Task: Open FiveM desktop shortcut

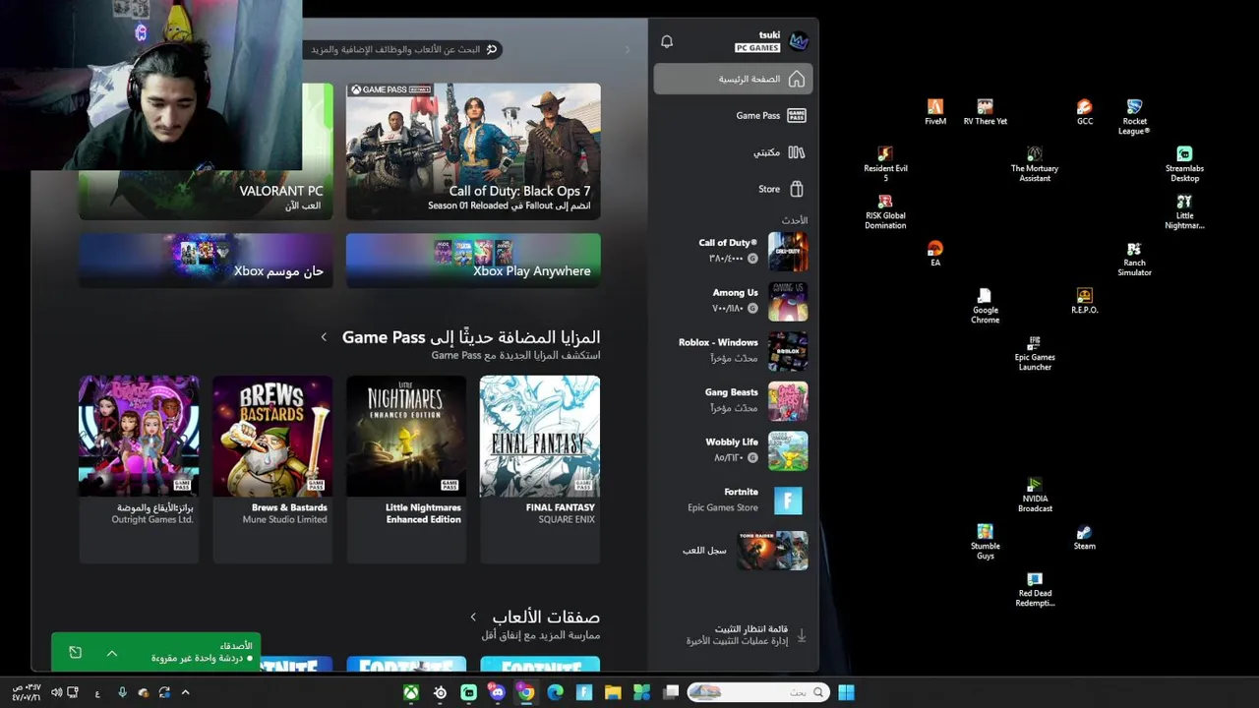Action: pos(935,112)
